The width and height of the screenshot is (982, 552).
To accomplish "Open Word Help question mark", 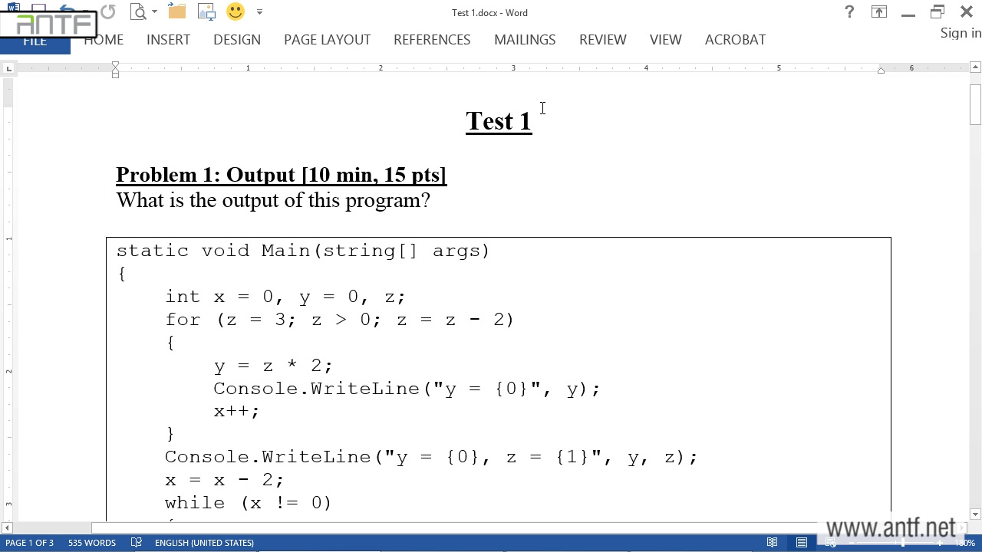I will pyautogui.click(x=849, y=11).
